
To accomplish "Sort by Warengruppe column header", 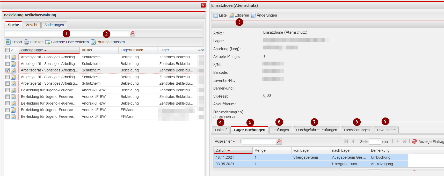I will [x=32, y=50].
